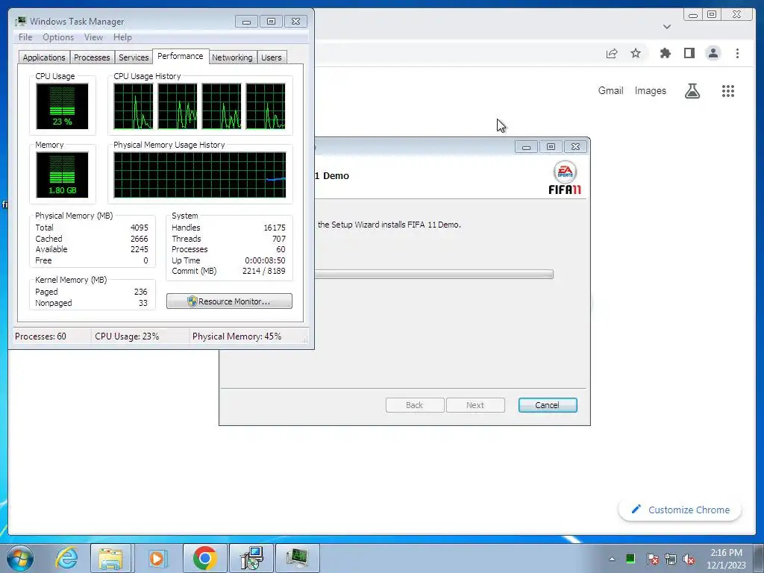Click the EA Sports FIFA 11 logo
Viewport: 764px width, 573px height.
(x=565, y=178)
